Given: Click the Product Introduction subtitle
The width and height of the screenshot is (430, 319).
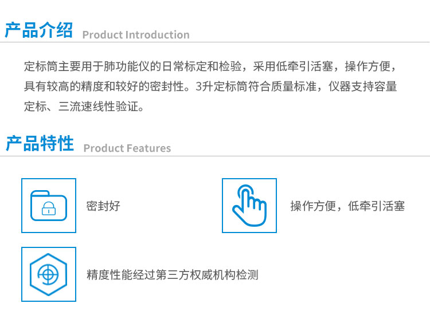Looking at the screenshot, I should pyautogui.click(x=136, y=35).
